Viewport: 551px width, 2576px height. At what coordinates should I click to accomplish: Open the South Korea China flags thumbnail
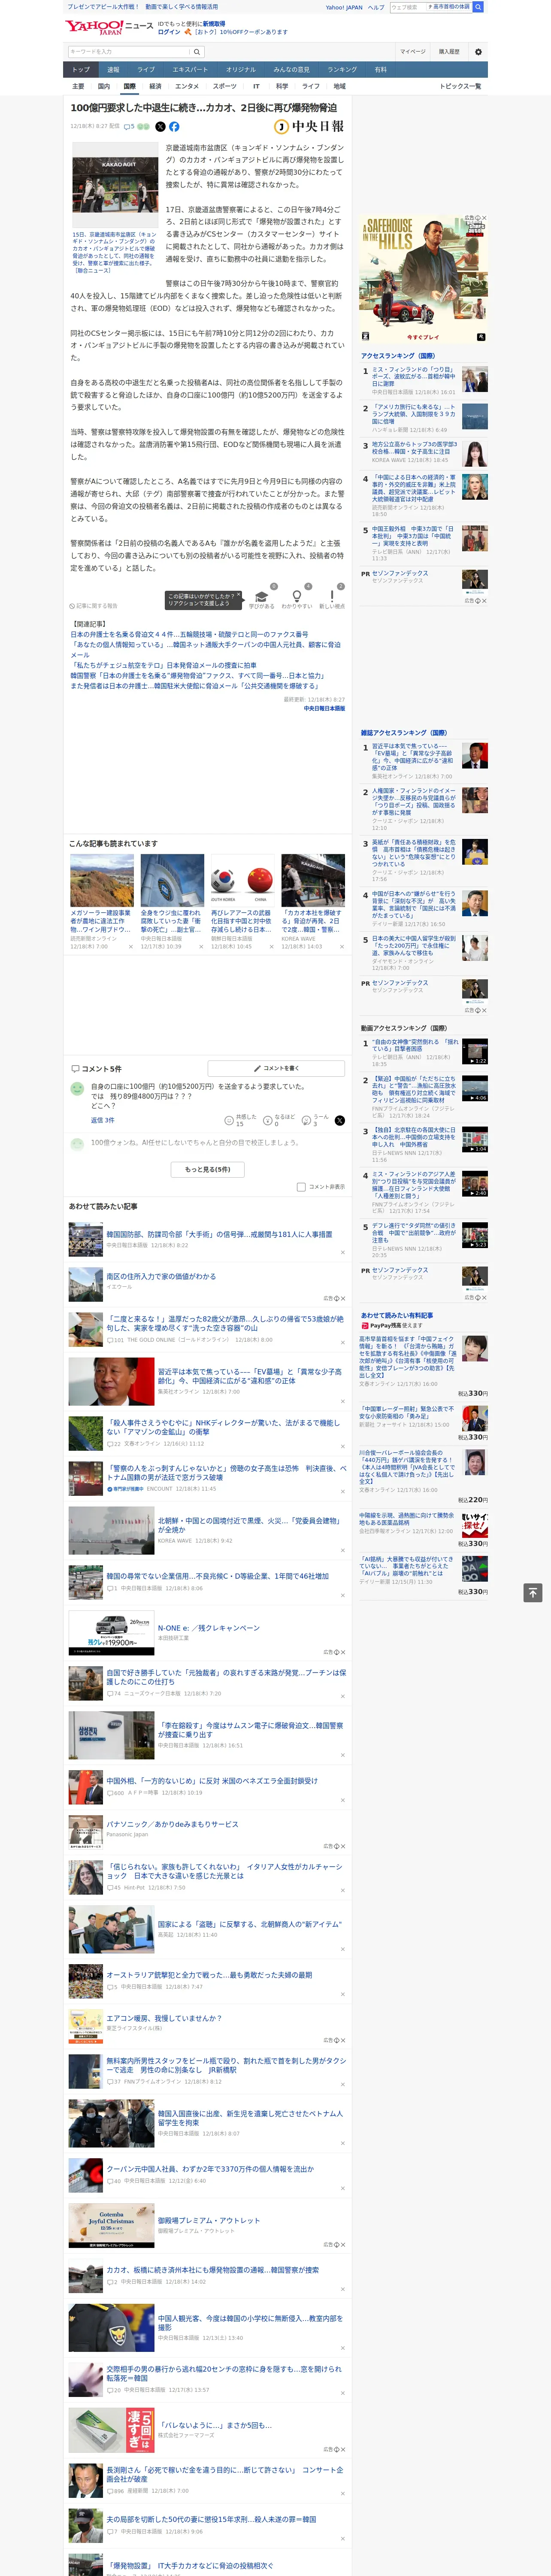[x=243, y=880]
